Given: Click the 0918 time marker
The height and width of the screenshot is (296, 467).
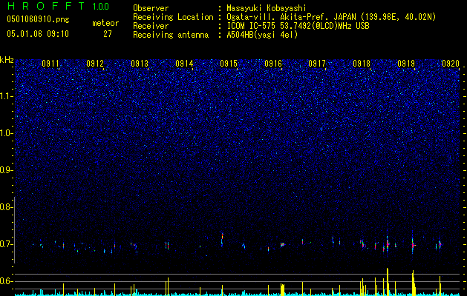Looking at the screenshot, I should click(362, 64).
